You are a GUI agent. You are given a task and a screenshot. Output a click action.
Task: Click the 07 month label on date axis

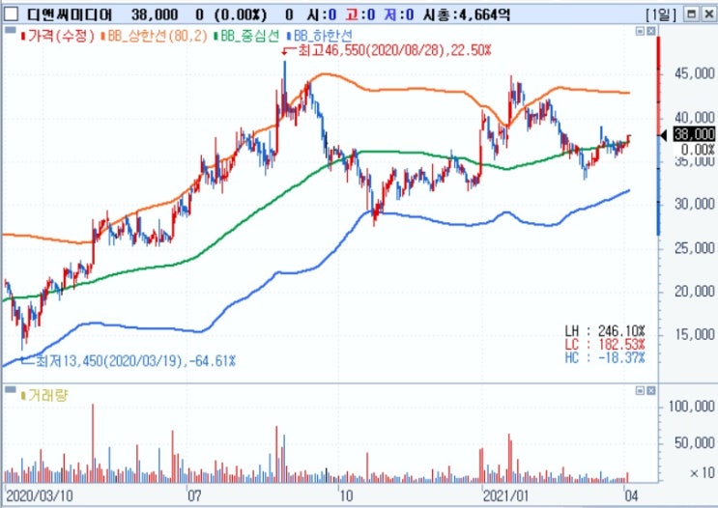click(x=194, y=495)
